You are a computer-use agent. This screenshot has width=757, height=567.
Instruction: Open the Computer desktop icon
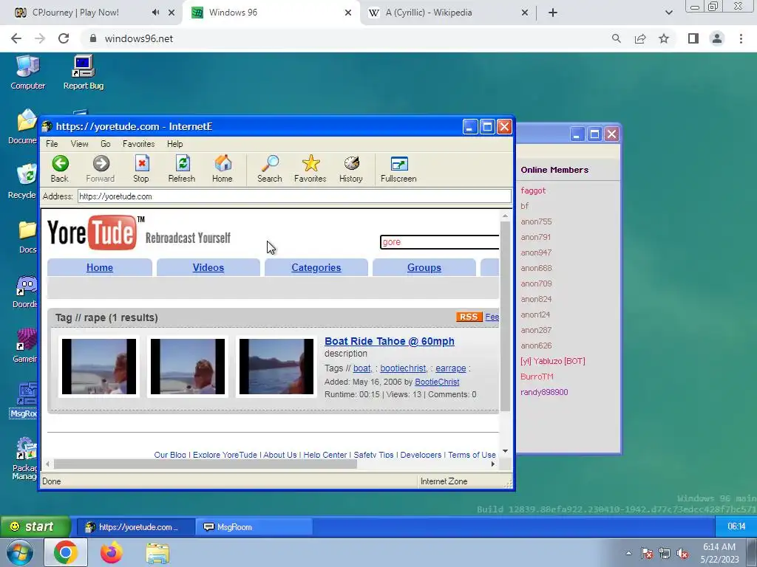click(x=27, y=72)
